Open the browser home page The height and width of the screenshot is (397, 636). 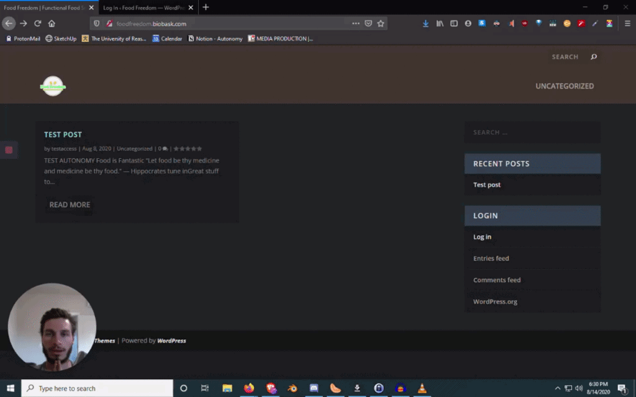pos(52,24)
